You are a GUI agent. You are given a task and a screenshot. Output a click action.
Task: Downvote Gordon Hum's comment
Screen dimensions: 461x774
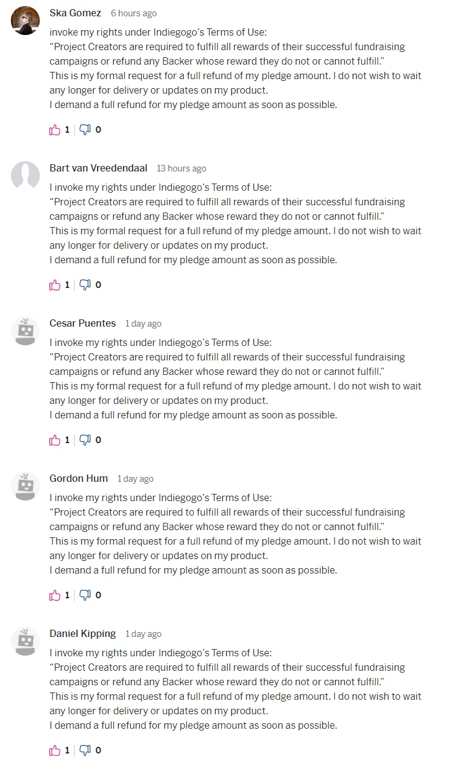85,595
